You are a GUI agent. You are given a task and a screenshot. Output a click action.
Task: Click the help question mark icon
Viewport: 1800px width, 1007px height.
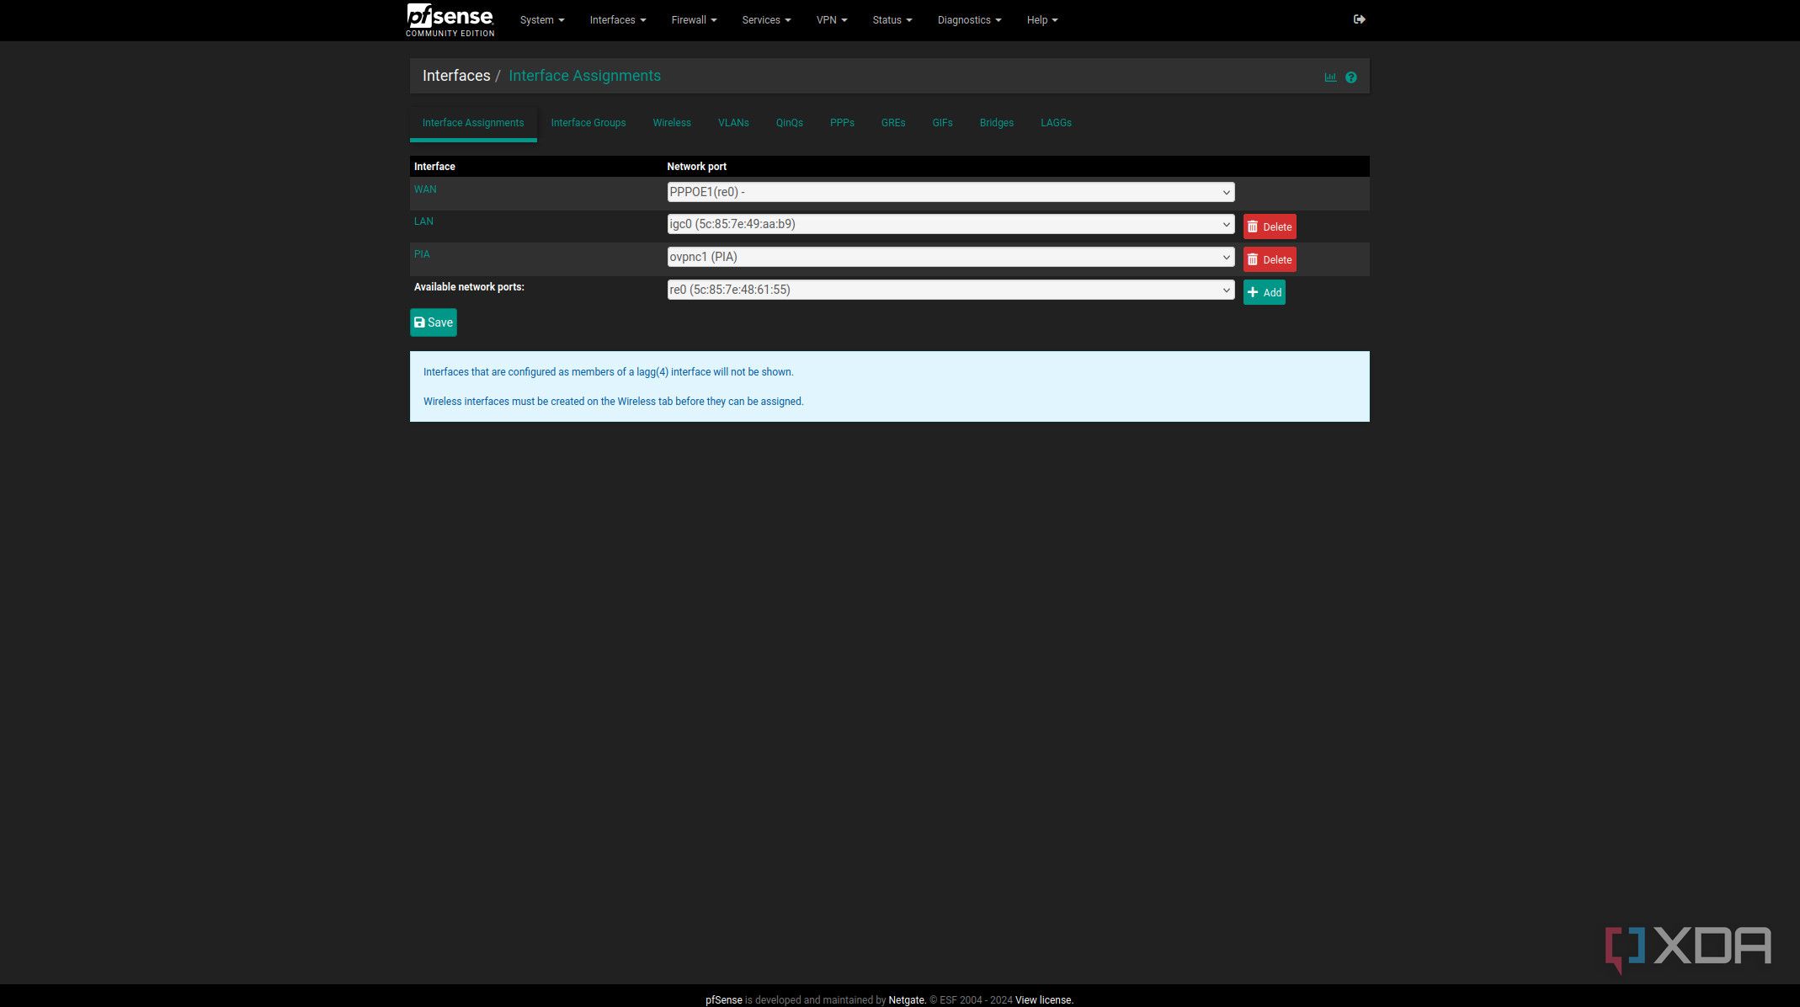tap(1350, 77)
